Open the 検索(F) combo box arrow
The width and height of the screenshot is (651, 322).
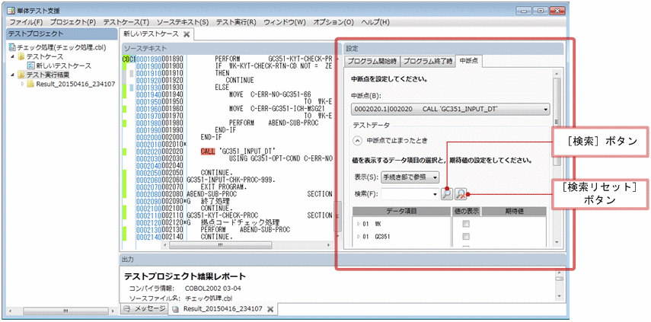435,194
